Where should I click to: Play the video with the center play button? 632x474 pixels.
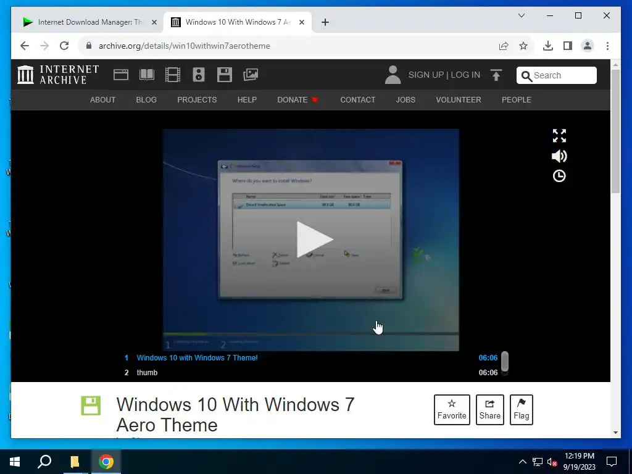[x=314, y=239]
